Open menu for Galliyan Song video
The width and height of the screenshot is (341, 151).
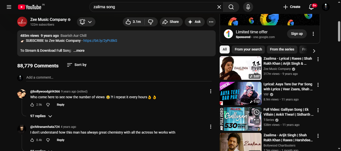click(x=318, y=110)
